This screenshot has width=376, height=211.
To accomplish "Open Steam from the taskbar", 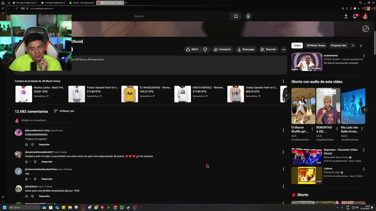I will [x=128, y=207].
